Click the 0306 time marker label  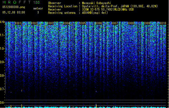click(99, 23)
